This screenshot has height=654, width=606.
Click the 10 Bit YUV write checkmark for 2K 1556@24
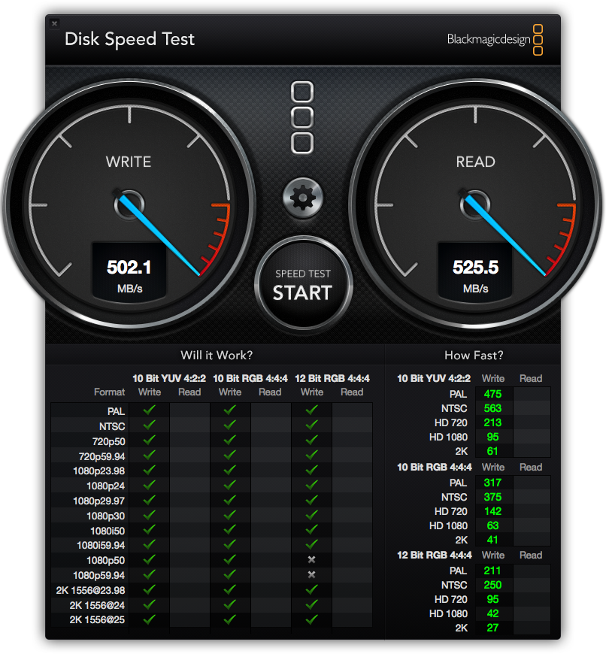point(149,604)
